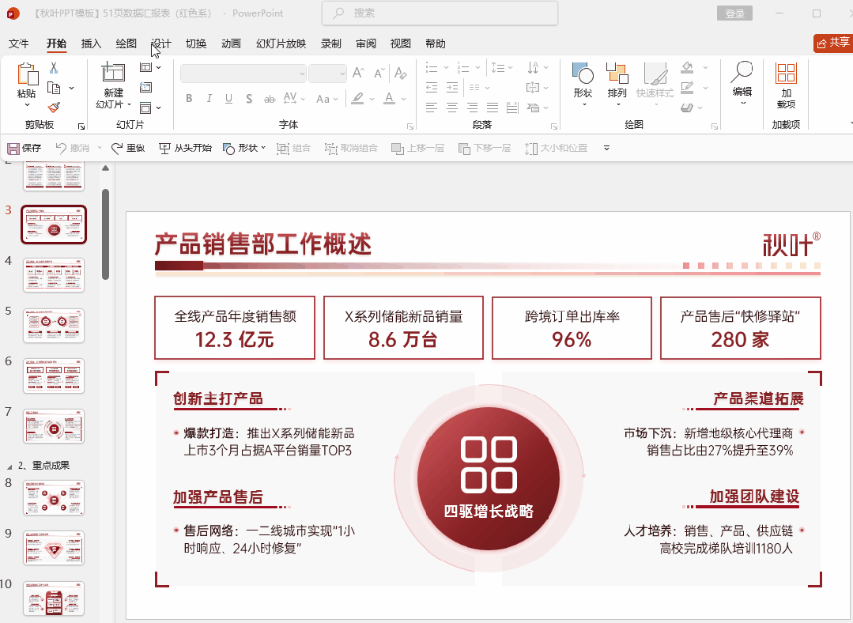Toggle Italic formatting
Screen dimensions: 853x623
coord(209,99)
